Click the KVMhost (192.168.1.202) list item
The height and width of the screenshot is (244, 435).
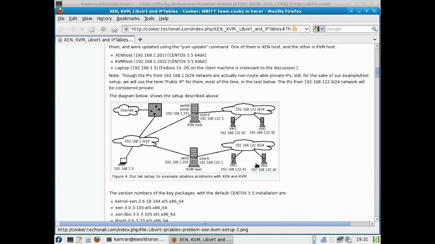(x=161, y=62)
